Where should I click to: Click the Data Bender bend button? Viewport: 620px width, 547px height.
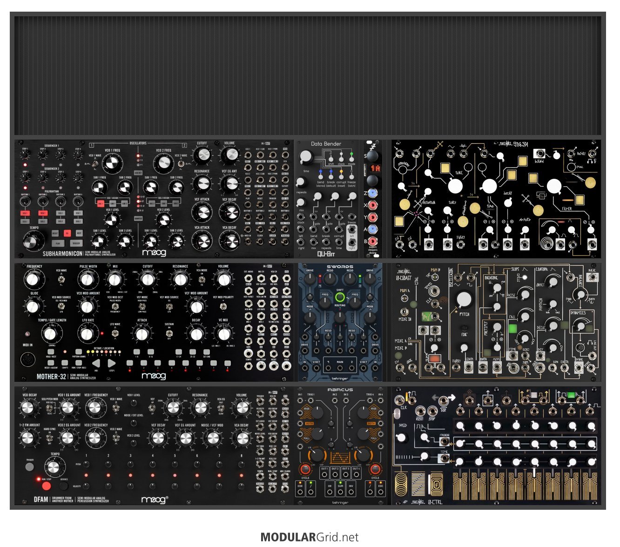[321, 176]
